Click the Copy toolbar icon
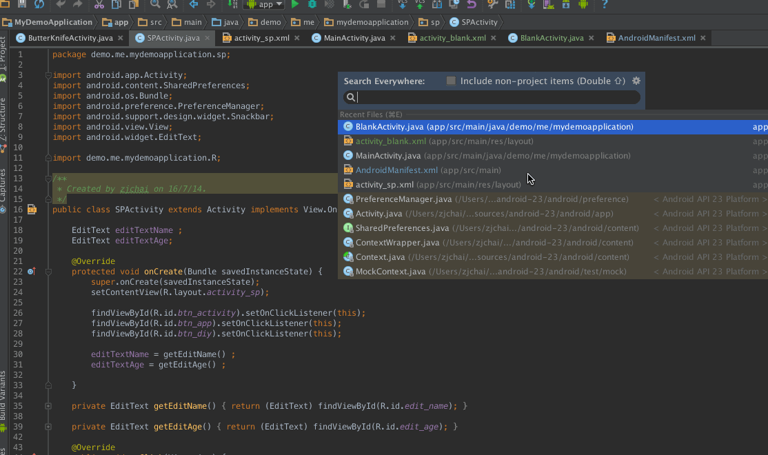This screenshot has height=455, width=768. pos(116,4)
